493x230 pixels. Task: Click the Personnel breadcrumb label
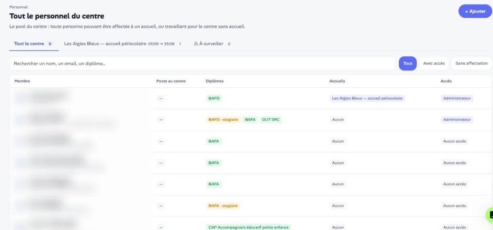pos(19,7)
